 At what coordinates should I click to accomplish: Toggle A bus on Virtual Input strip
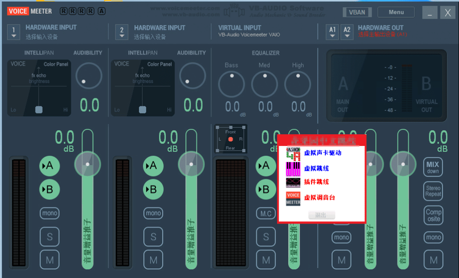tap(266, 166)
